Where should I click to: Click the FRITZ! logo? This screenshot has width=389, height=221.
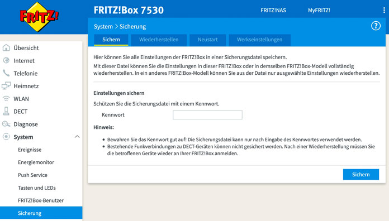[39, 17]
